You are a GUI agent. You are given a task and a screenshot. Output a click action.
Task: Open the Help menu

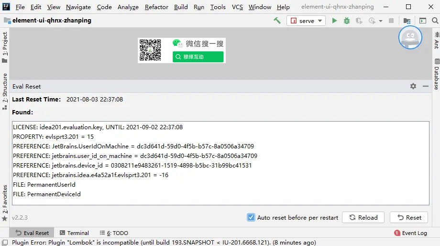283,7
